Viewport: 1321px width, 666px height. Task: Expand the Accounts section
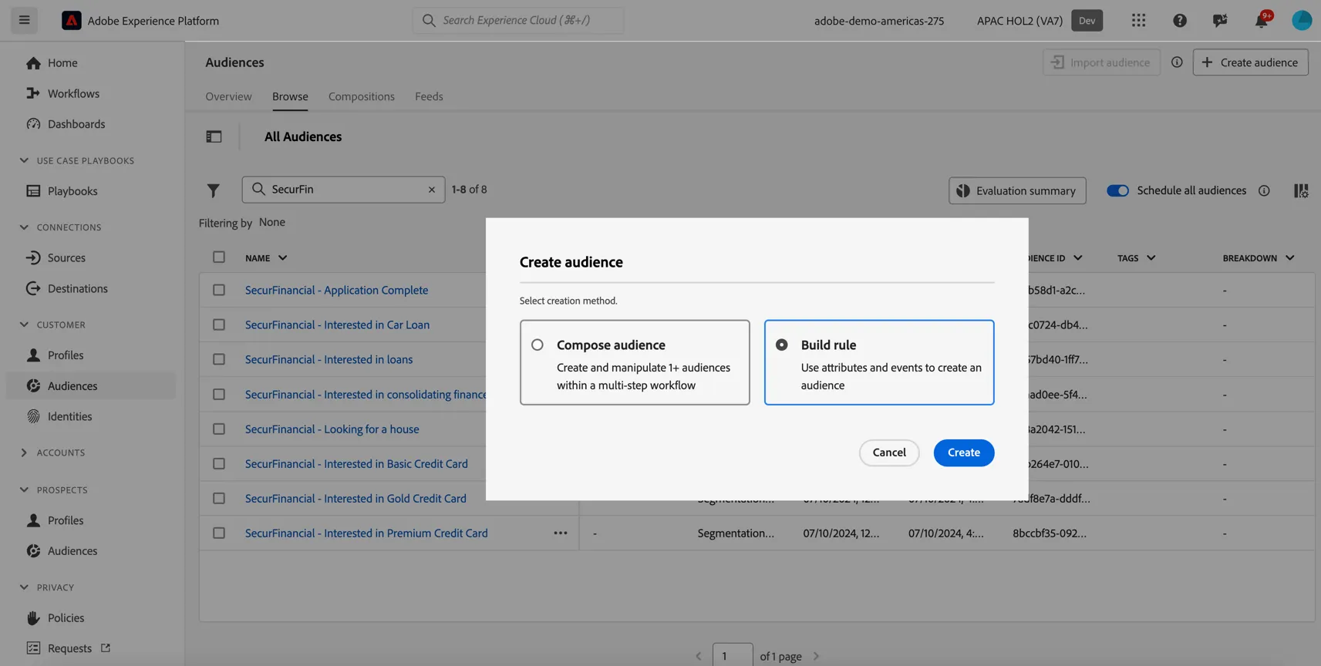pos(24,452)
